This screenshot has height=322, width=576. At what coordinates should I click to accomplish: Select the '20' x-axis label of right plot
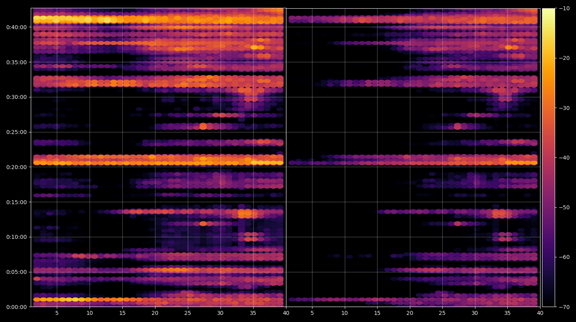click(410, 313)
